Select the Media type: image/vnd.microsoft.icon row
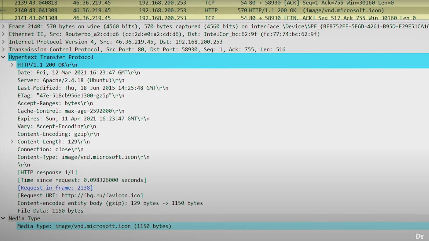The width and height of the screenshot is (429, 241). [223, 226]
